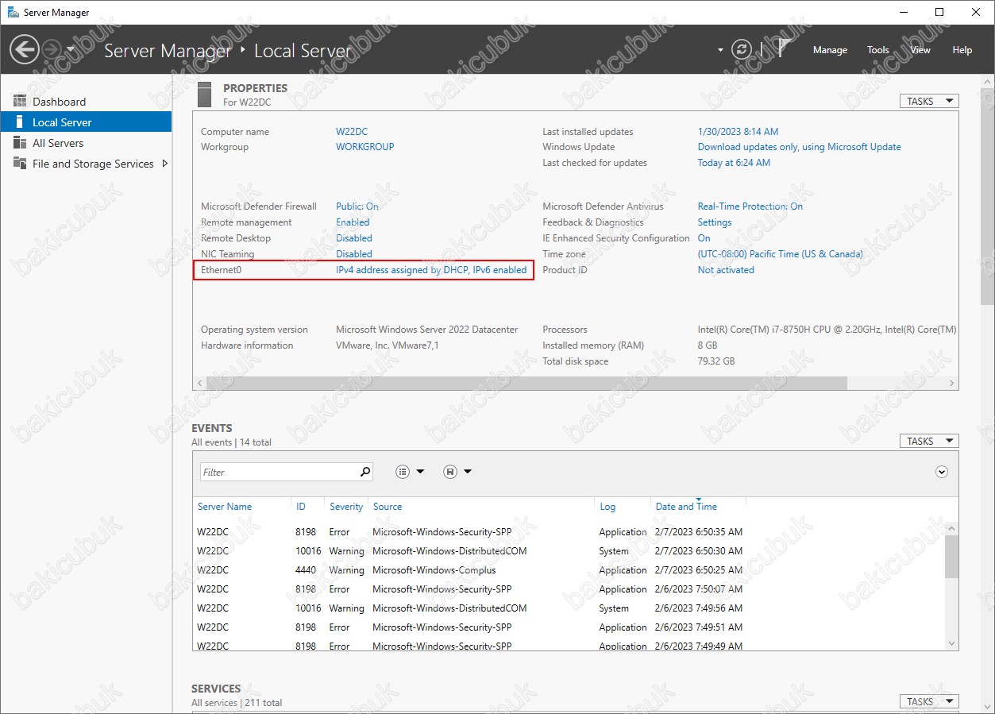The image size is (995, 714).
Task: Click the File and Storage Services icon
Action: 20,164
